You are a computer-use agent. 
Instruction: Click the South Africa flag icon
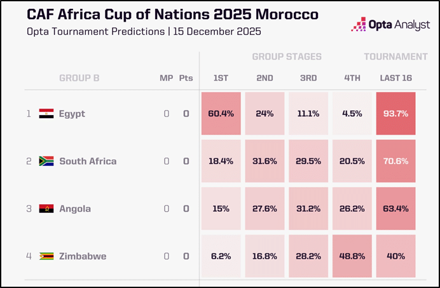(x=46, y=161)
